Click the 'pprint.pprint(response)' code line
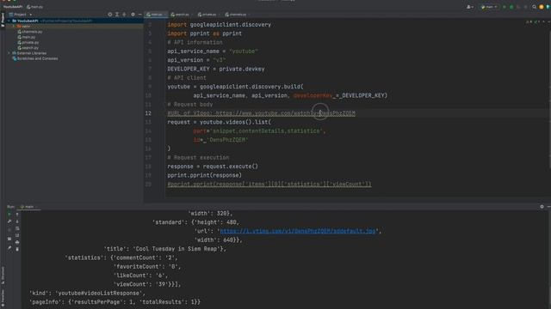This screenshot has height=309, width=551. 205,175
